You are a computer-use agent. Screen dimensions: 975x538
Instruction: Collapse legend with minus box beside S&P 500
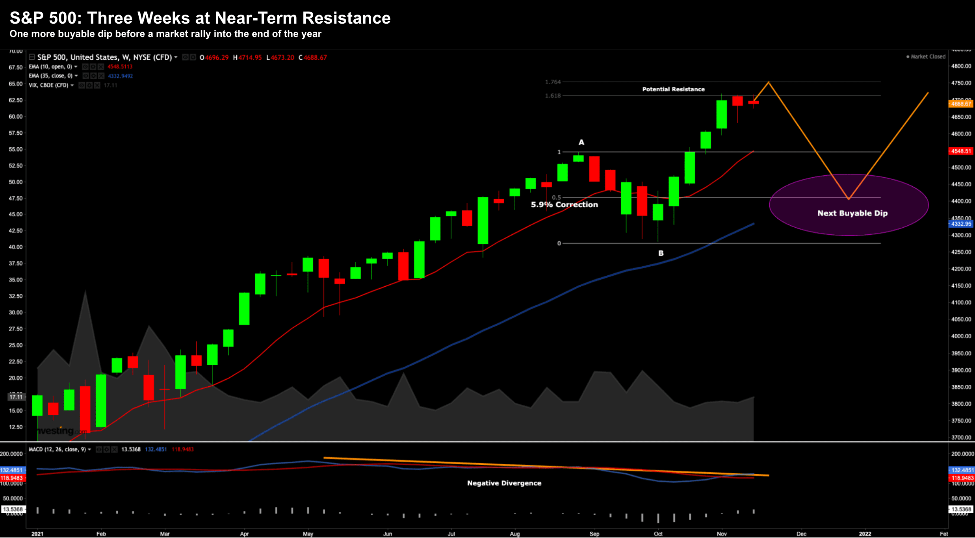pyautogui.click(x=32, y=57)
